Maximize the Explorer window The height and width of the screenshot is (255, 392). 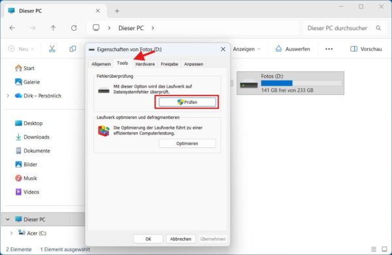pyautogui.click(x=361, y=7)
